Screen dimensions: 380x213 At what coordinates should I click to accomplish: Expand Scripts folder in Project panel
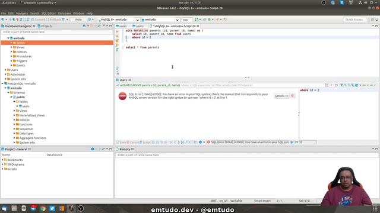click(x=2, y=169)
